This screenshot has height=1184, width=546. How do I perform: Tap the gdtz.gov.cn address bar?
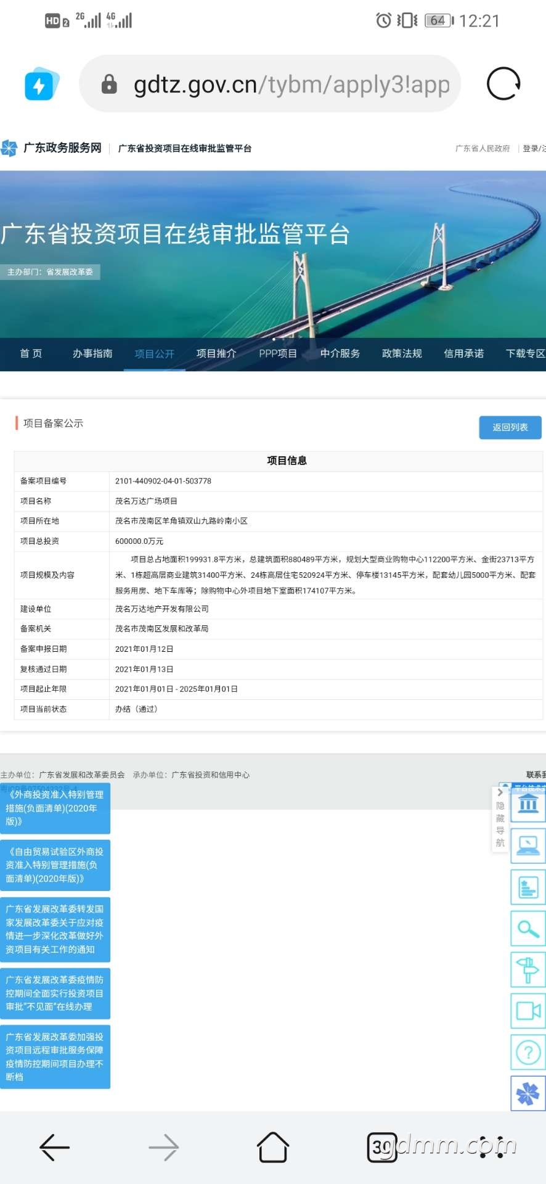(271, 84)
